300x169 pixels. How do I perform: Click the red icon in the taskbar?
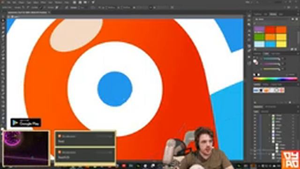(124, 166)
